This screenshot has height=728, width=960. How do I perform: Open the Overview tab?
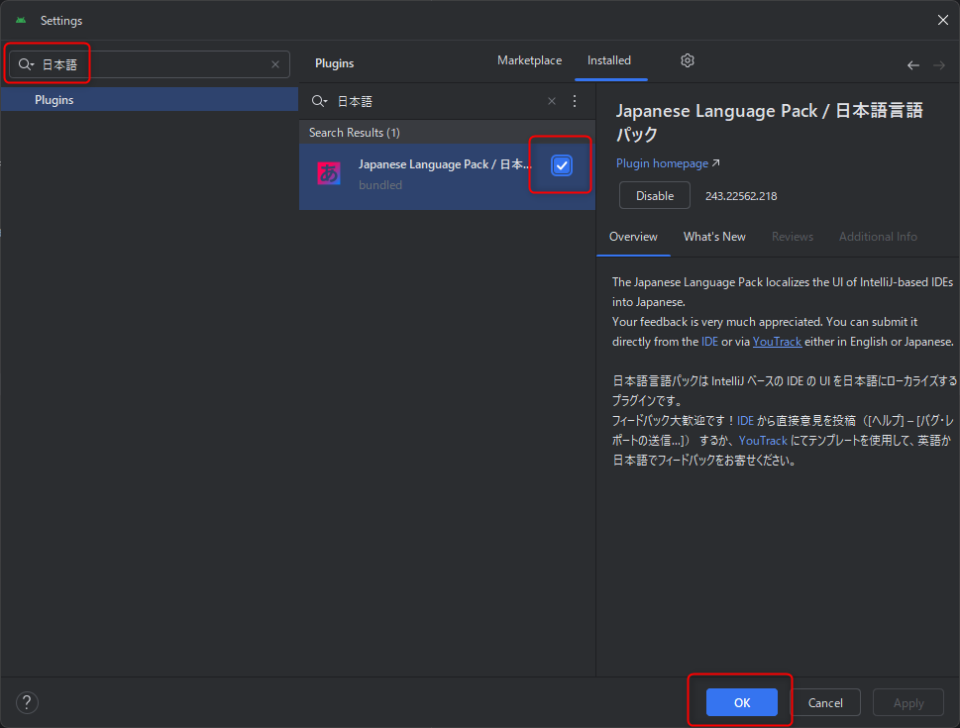click(x=633, y=237)
